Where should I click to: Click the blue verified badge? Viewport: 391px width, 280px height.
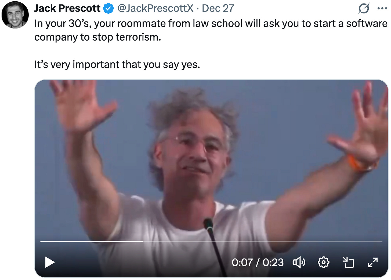109,9
